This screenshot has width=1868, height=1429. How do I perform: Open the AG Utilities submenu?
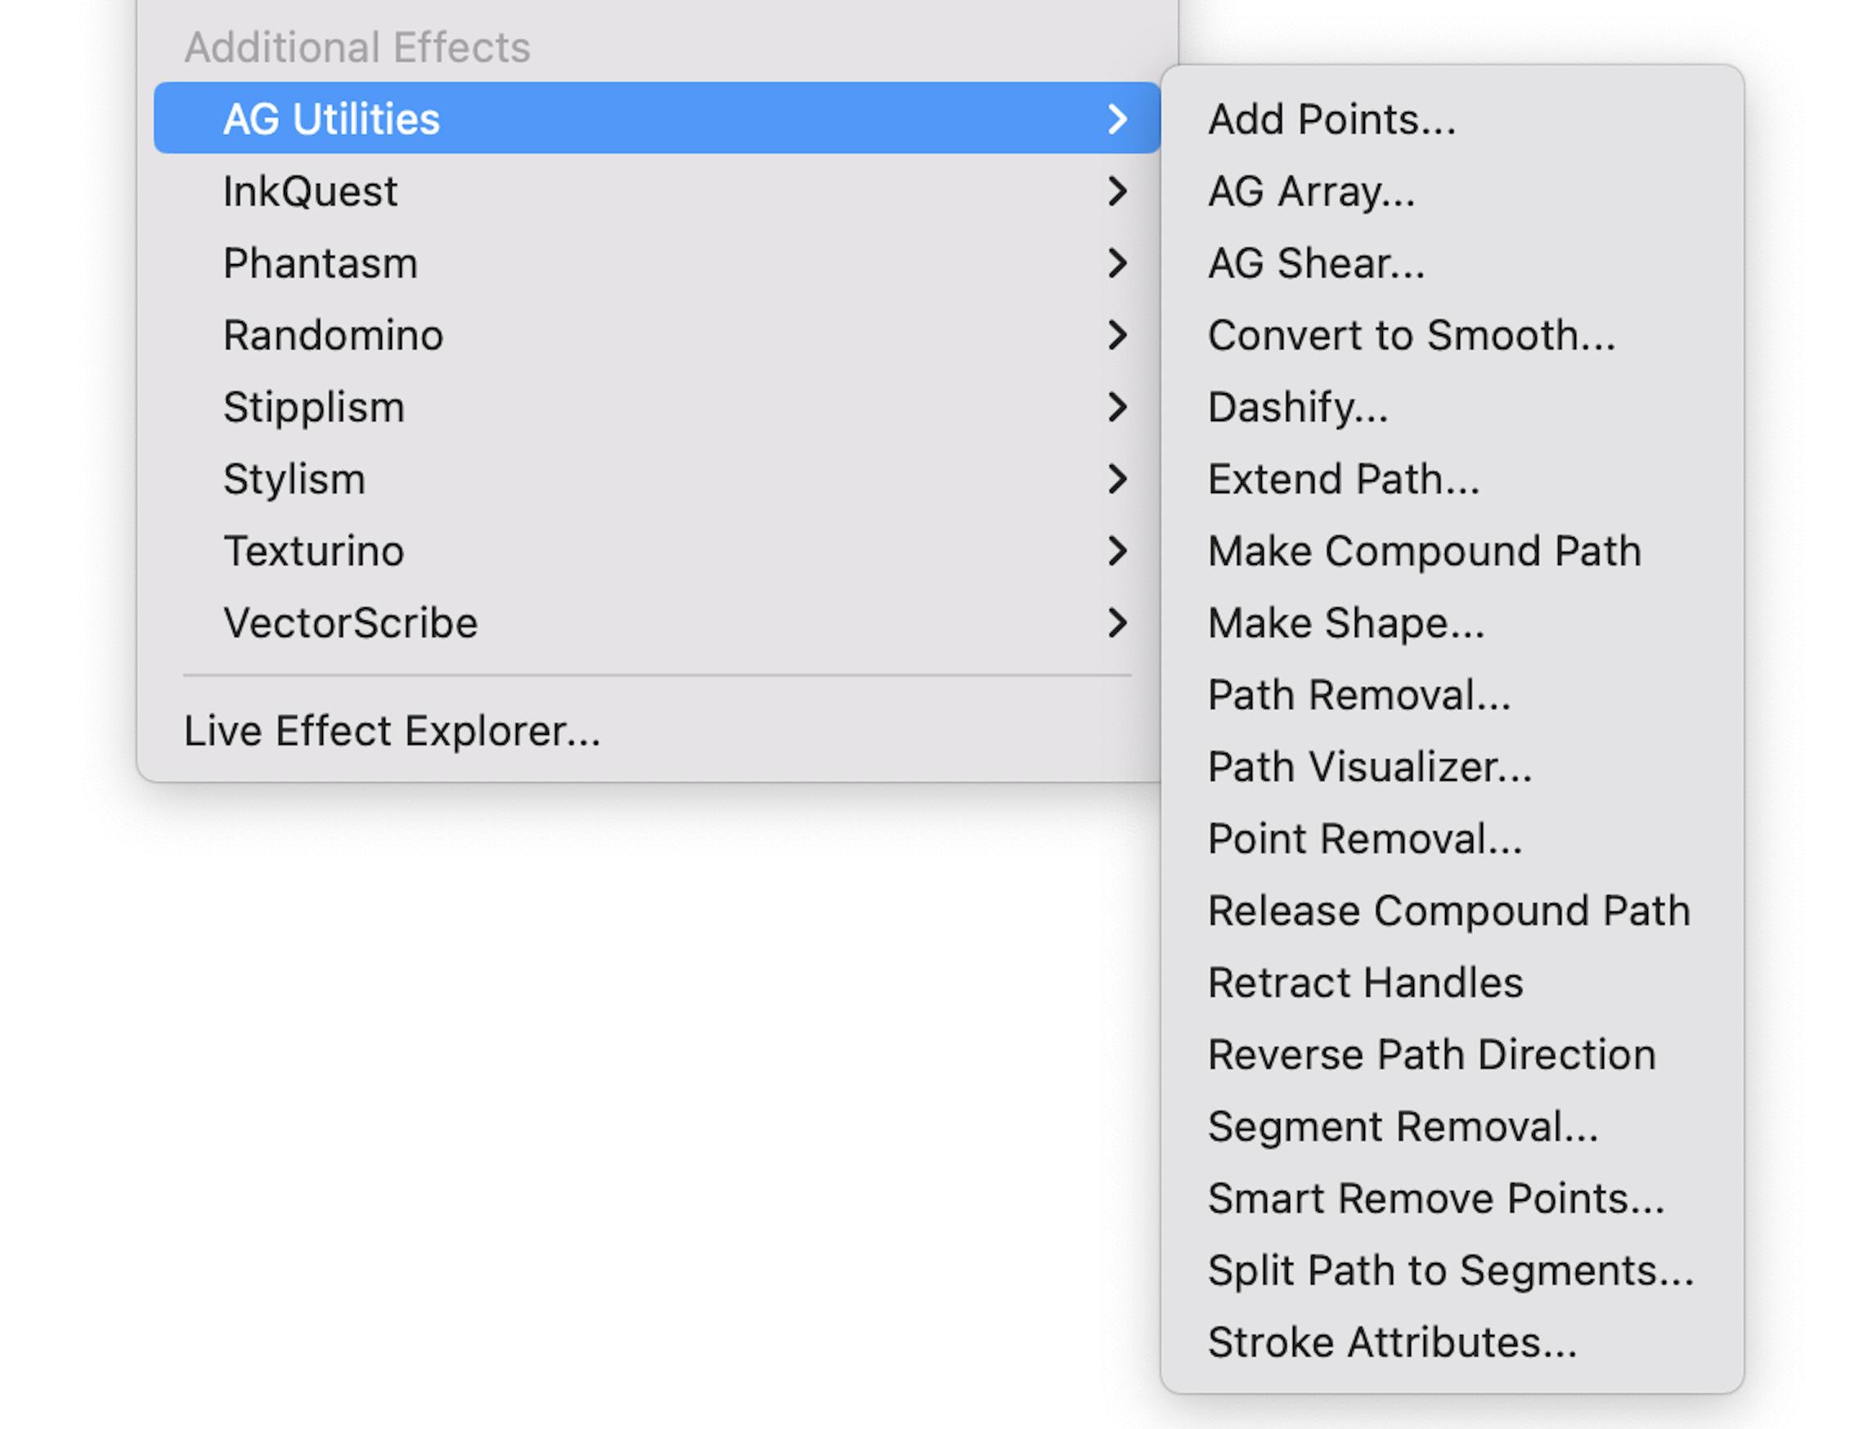[332, 119]
